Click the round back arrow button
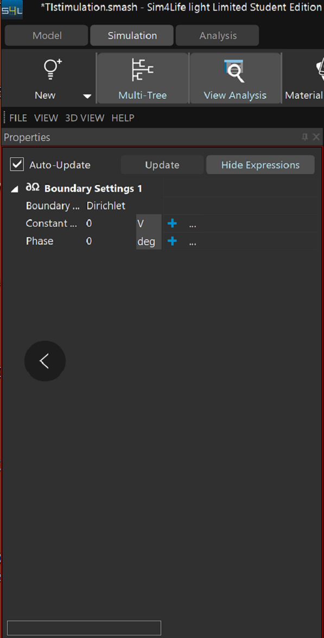 tap(45, 361)
